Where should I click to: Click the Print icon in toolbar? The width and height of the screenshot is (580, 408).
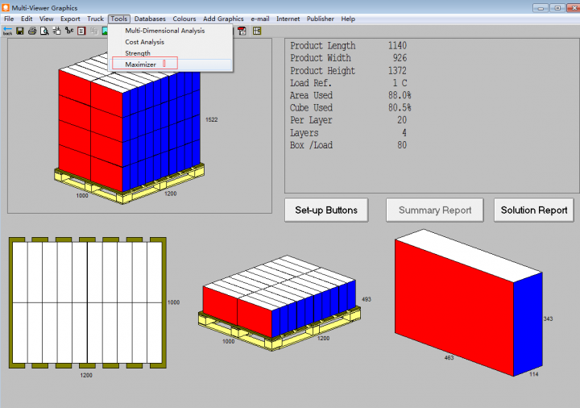pos(31,31)
